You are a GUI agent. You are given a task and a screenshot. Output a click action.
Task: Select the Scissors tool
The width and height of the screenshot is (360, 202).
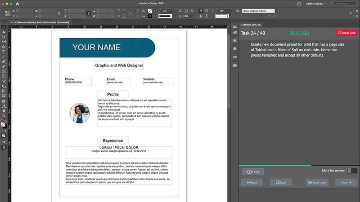point(4,81)
